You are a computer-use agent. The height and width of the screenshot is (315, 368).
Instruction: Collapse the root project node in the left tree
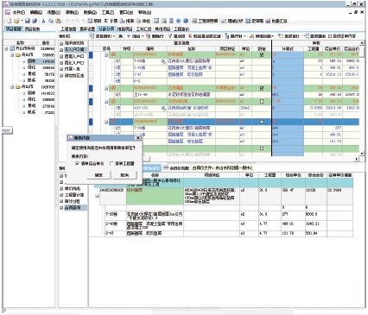click(6, 48)
